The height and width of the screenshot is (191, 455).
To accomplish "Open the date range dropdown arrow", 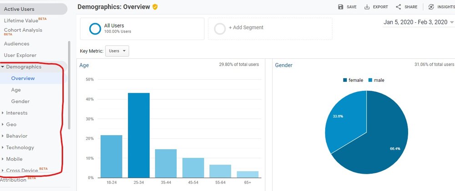I will point(452,22).
